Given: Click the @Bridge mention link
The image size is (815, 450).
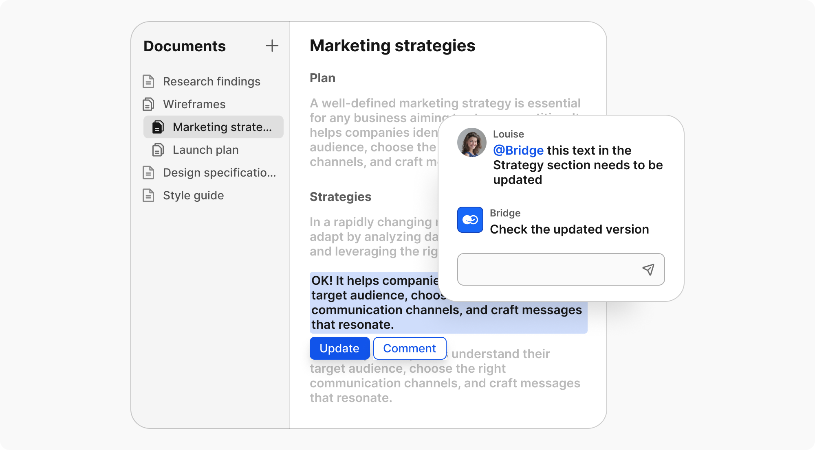Looking at the screenshot, I should click(518, 150).
